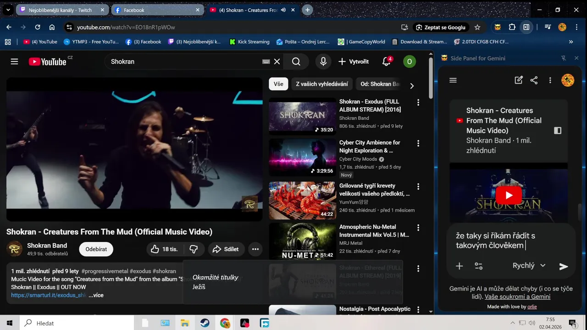587x330 pixels.
Task: Open the Chrome three-dot menu
Action: coord(576,27)
